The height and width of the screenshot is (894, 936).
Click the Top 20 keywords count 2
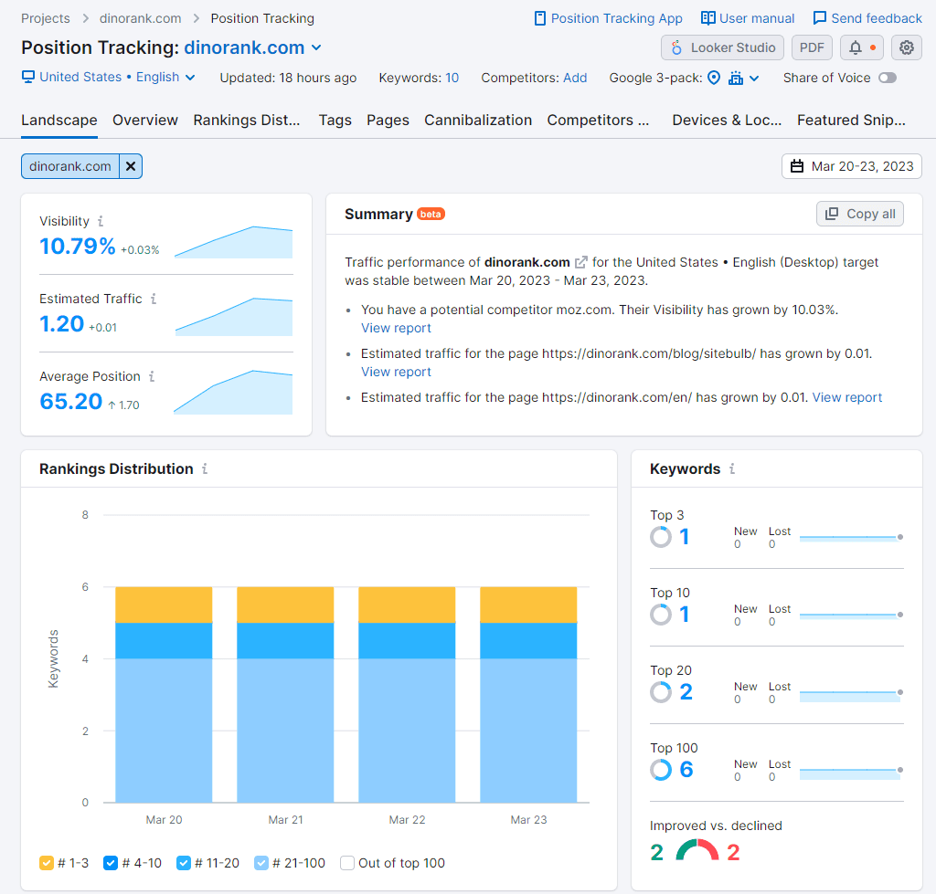tap(686, 692)
